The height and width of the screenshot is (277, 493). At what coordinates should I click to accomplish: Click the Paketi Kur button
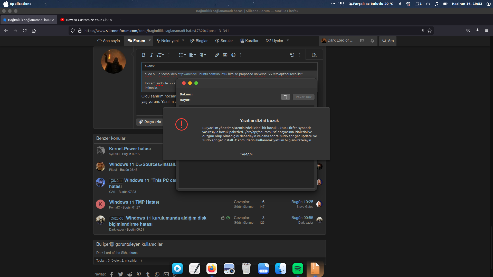tap(304, 97)
